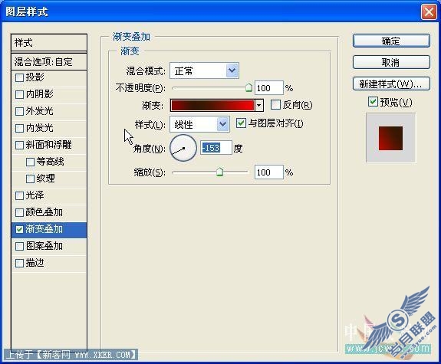Open the gradient picker dropdown arrow

click(259, 106)
